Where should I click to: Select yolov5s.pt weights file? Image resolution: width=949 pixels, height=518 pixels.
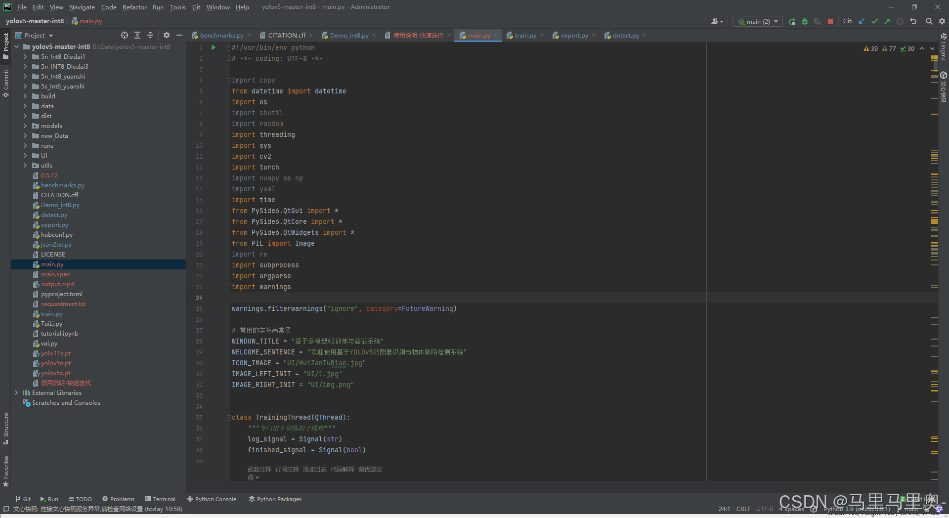55,373
